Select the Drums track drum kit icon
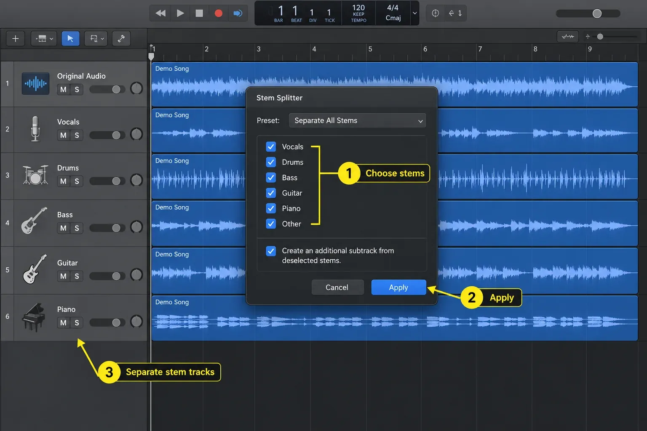Image resolution: width=647 pixels, height=431 pixels. 35,175
